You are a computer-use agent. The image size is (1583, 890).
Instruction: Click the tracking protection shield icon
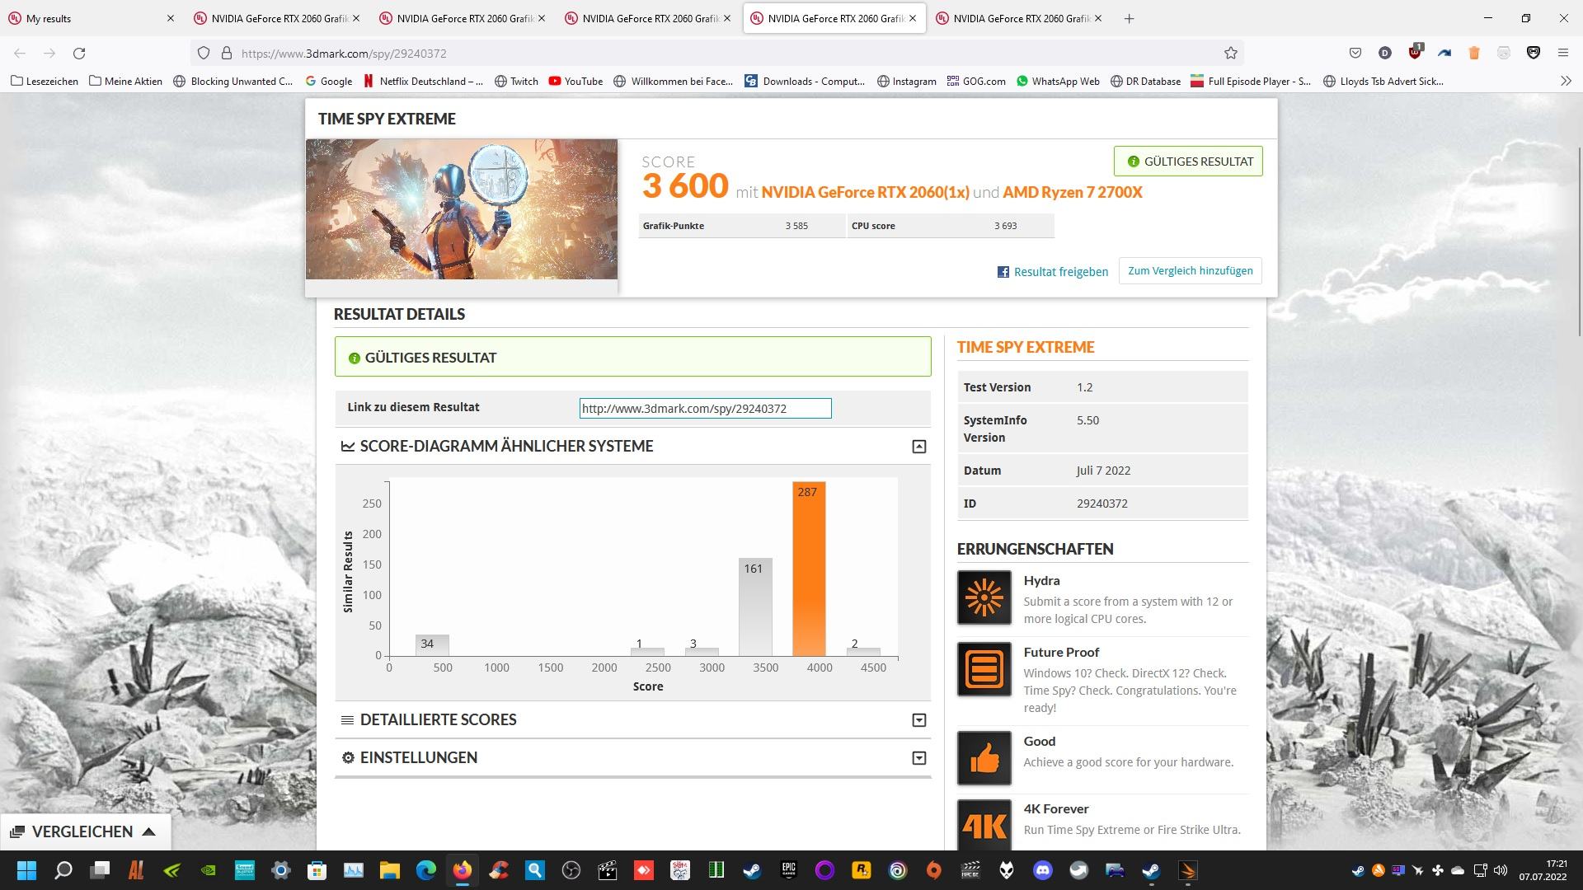point(204,53)
